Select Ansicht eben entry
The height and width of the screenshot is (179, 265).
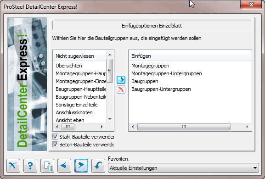coord(70,120)
